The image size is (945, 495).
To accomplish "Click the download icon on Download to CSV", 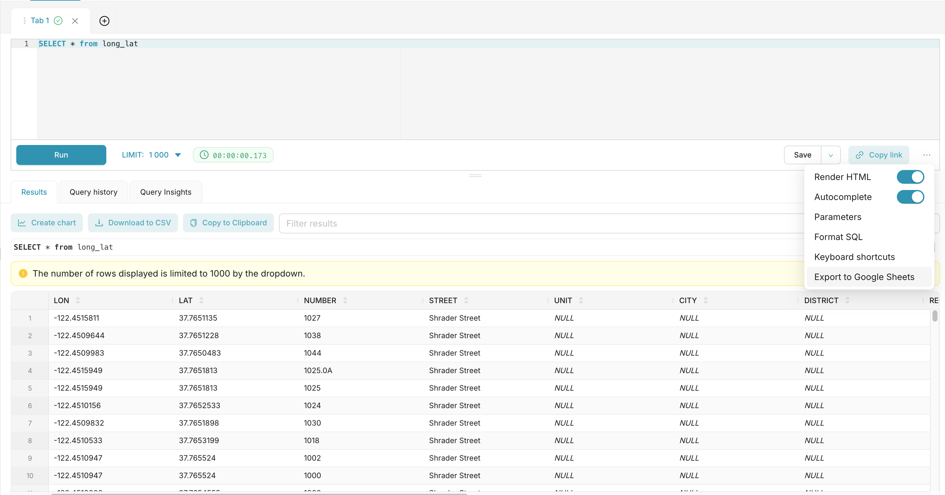I will pos(98,222).
